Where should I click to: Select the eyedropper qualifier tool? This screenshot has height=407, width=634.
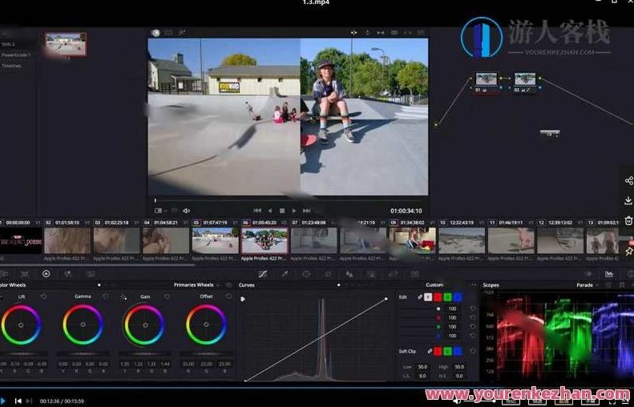coord(284,274)
